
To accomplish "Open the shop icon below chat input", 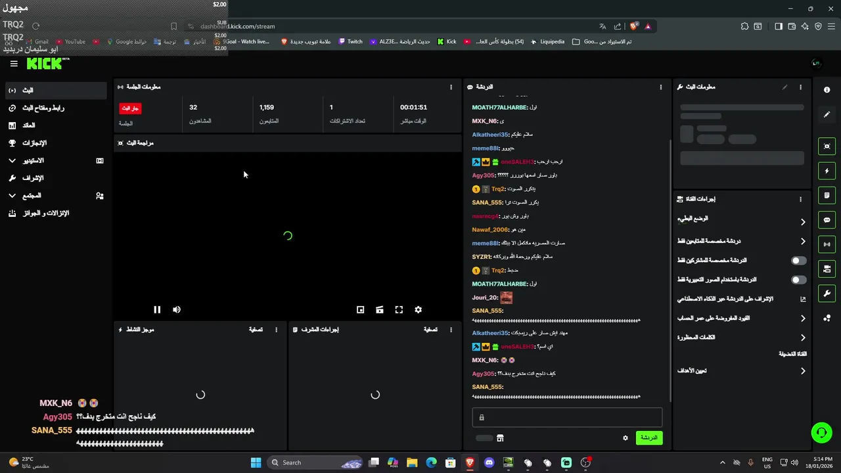I will coord(500,438).
